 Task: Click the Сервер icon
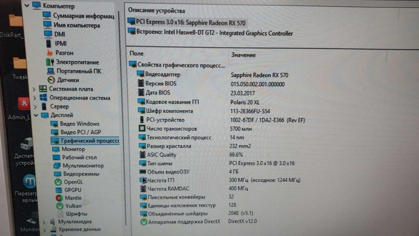(x=44, y=106)
